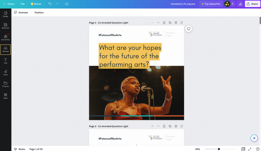Screen dimensions: 261x151
Task: Move Page 1 down with chevron arrow
Action: tap(158, 23)
